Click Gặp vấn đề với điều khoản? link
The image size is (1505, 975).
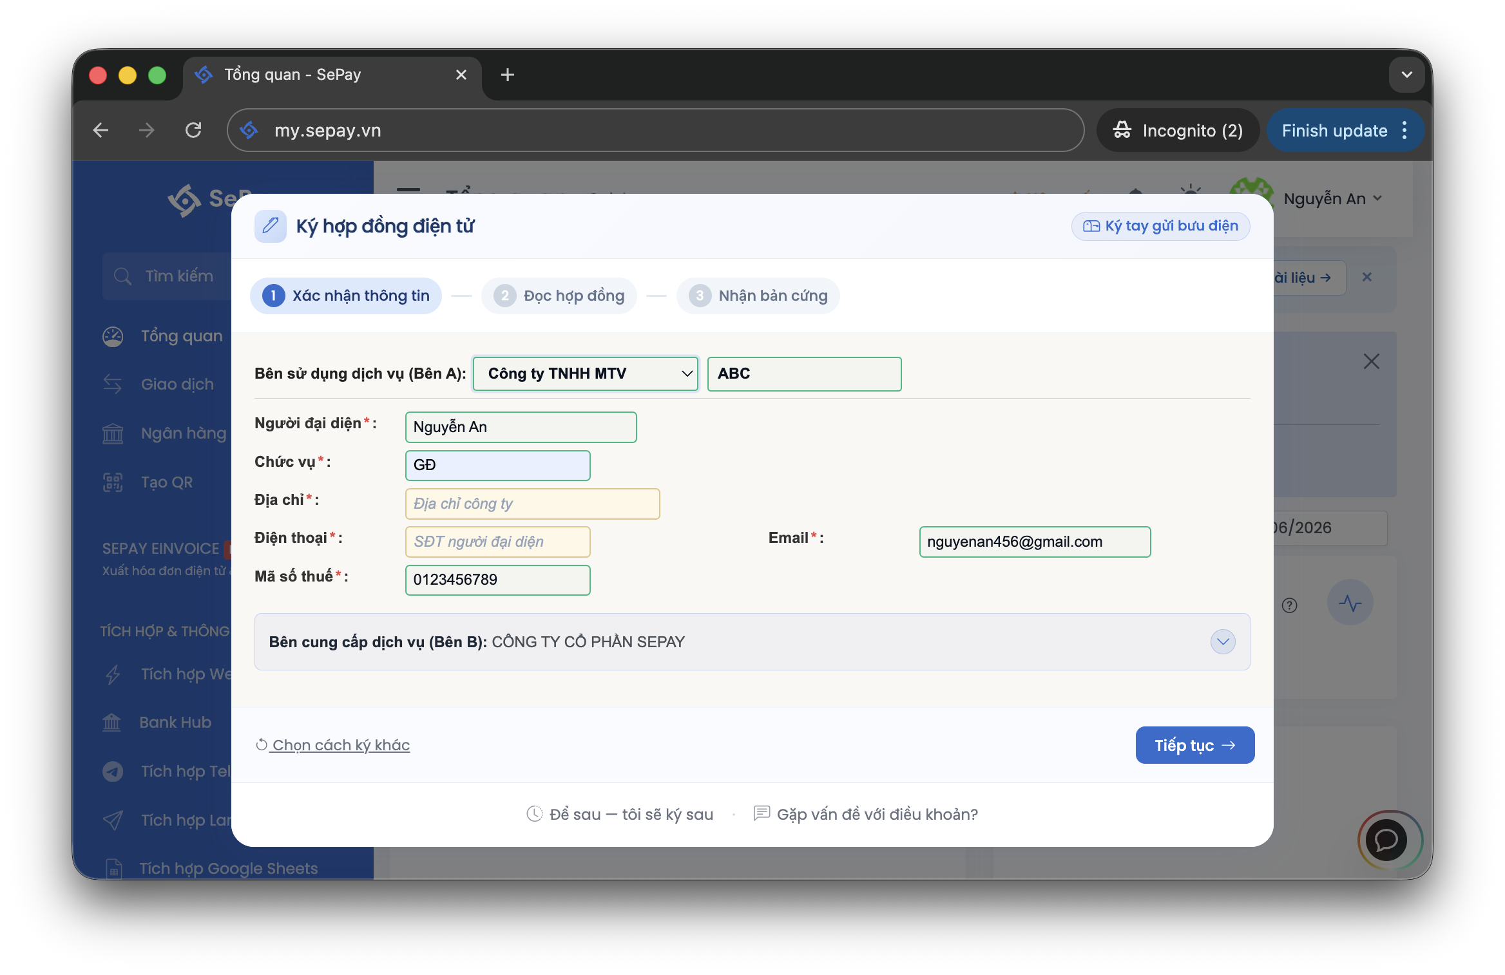[865, 814]
